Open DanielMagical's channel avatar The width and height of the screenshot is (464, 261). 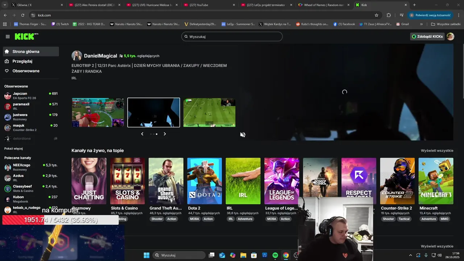pos(76,55)
